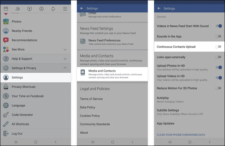
Task: Open App Updates row
Action: 189,123
